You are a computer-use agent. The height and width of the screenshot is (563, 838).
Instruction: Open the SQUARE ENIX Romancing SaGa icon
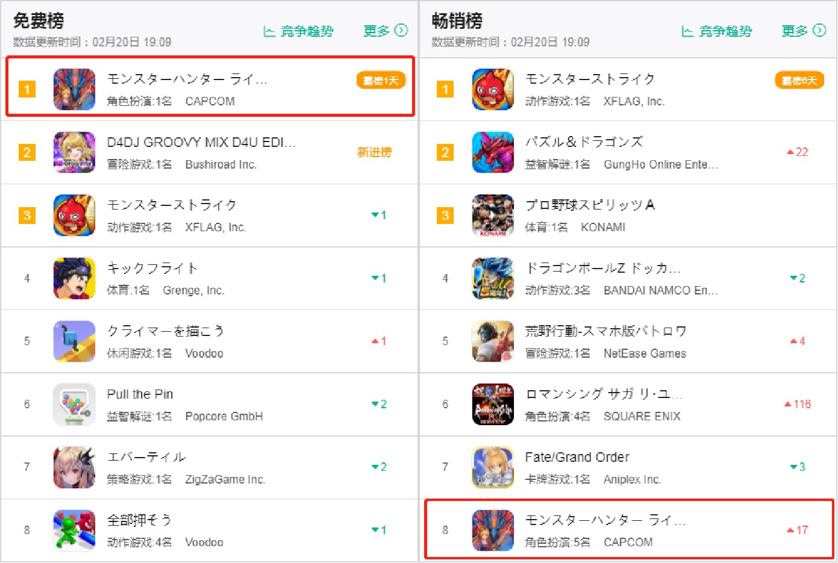point(493,404)
